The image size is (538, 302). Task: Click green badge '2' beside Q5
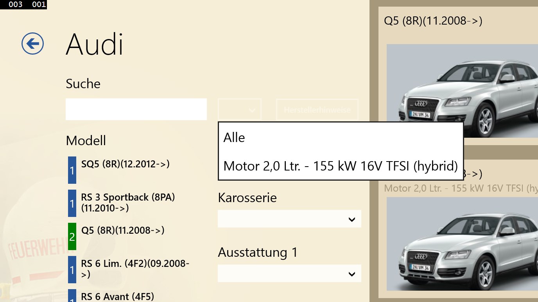click(x=72, y=236)
